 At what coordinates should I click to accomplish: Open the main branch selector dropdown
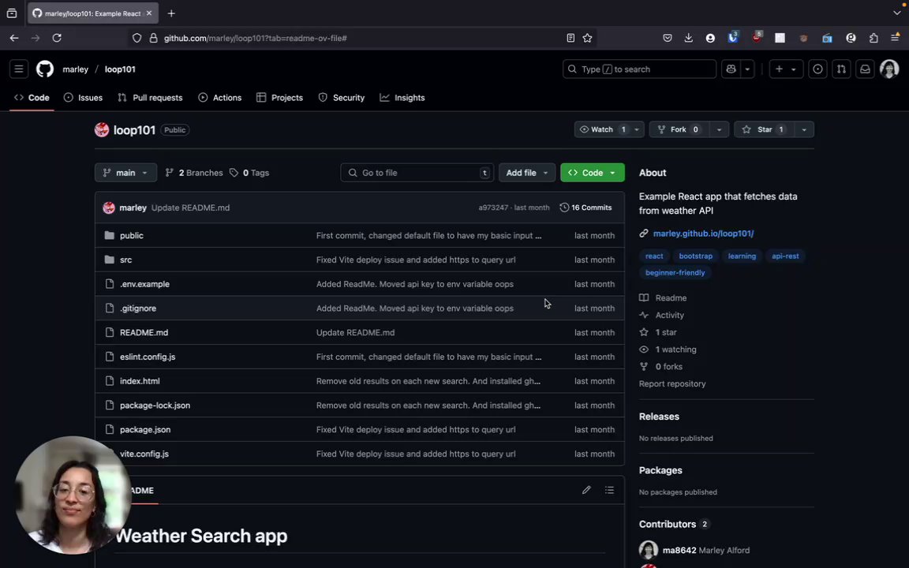pos(125,173)
